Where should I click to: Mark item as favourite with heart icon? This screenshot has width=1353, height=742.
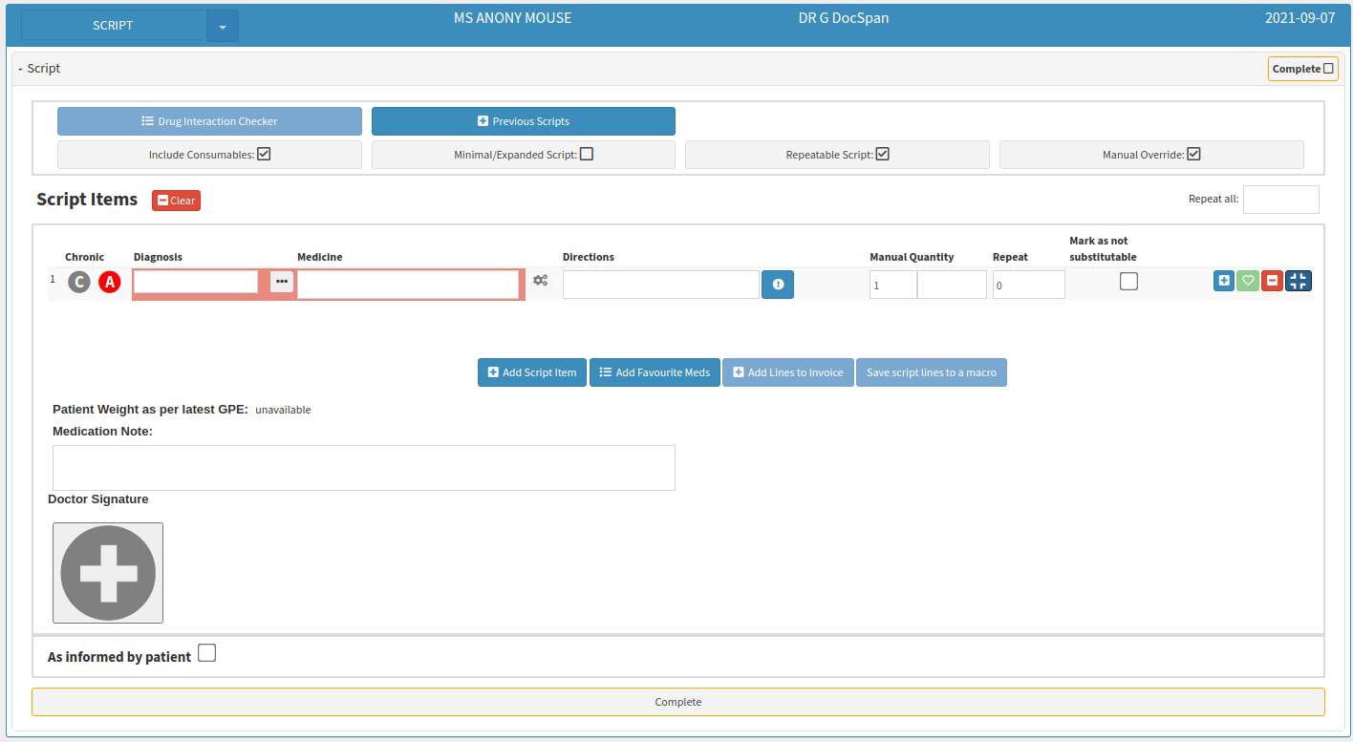(x=1248, y=281)
